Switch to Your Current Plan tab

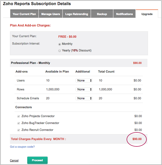click(24, 14)
